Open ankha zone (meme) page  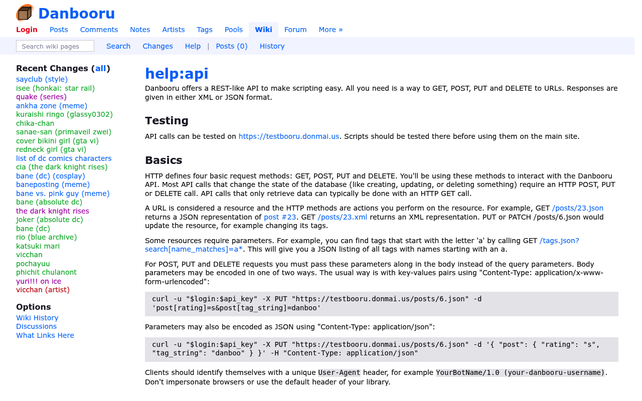52,106
